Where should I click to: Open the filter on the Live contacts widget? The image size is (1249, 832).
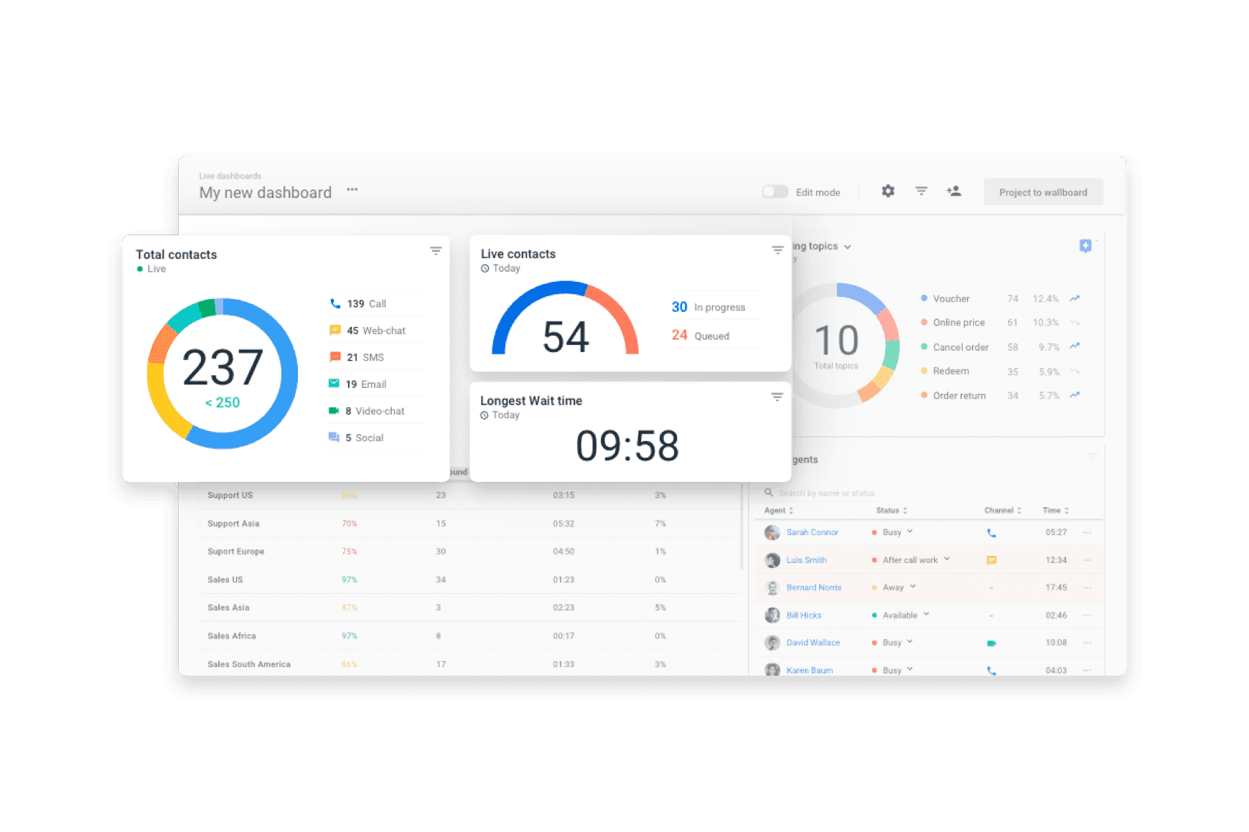(777, 250)
